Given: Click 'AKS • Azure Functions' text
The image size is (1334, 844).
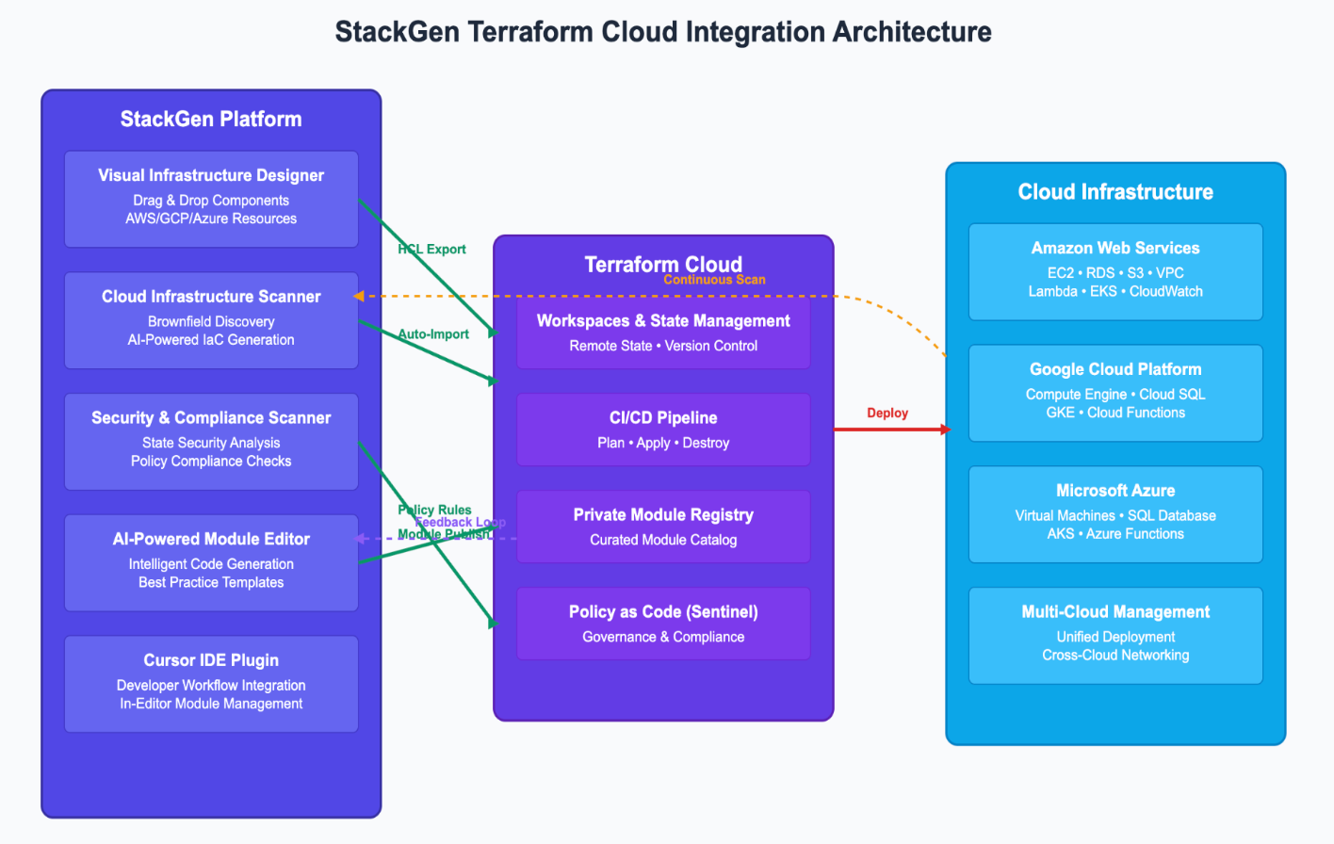Looking at the screenshot, I should (1115, 534).
